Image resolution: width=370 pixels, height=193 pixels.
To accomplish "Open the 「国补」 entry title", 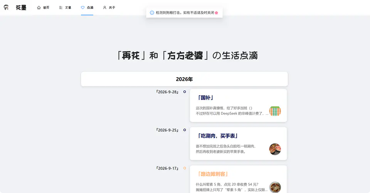I will click(205, 98).
